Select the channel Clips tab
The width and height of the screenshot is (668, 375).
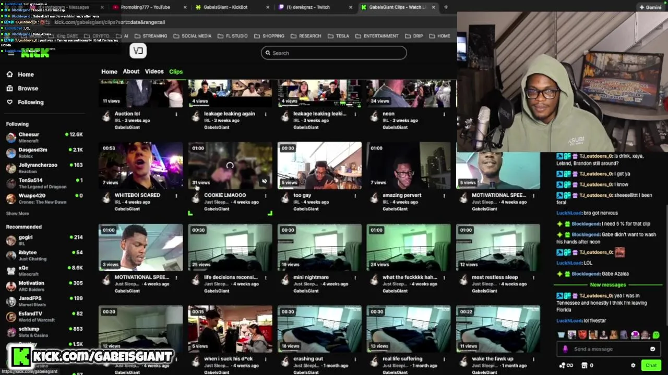coord(176,71)
